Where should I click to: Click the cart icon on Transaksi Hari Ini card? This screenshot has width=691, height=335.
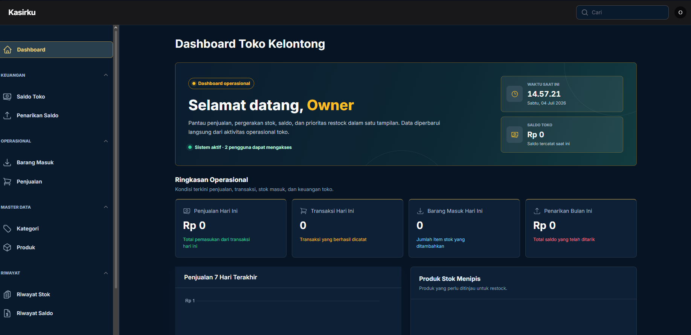304,211
